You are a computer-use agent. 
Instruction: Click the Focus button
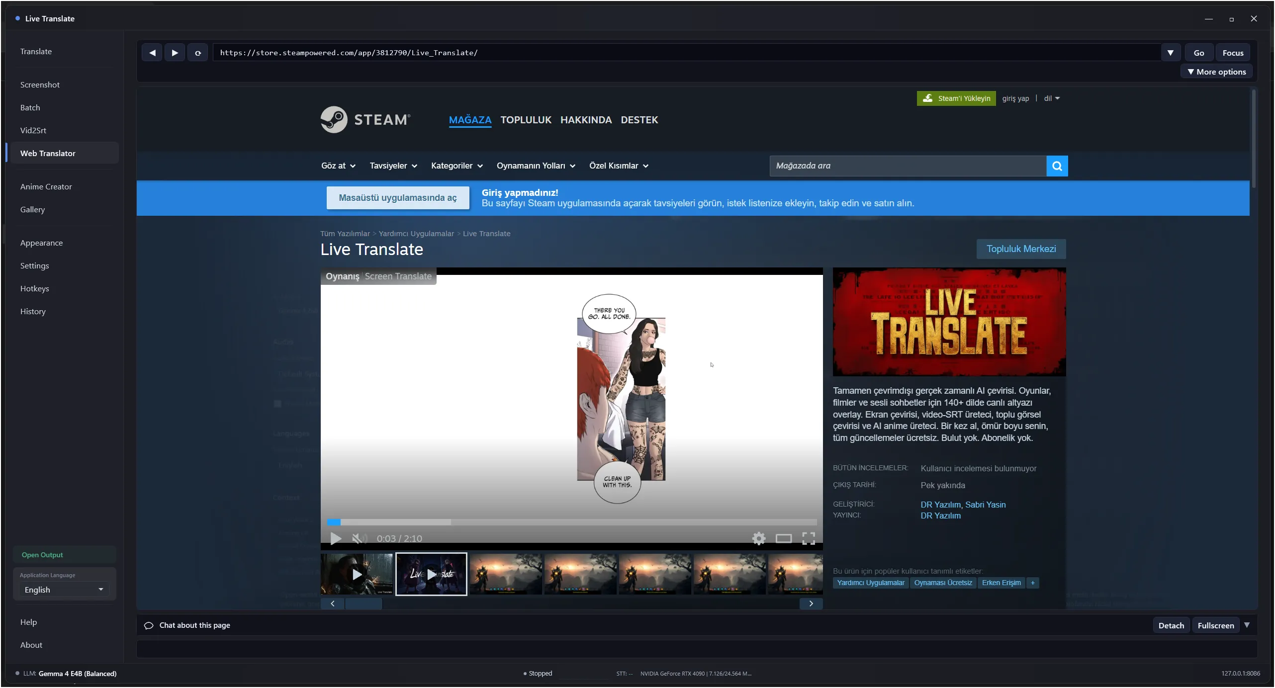tap(1233, 53)
